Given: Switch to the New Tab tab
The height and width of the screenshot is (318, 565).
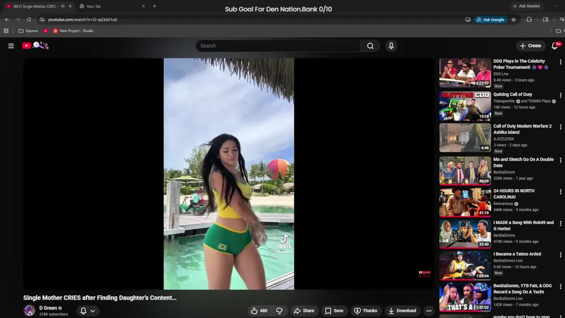Looking at the screenshot, I should point(112,6).
